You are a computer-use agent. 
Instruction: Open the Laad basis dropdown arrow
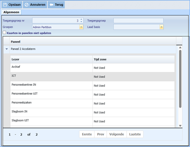coord(161,27)
